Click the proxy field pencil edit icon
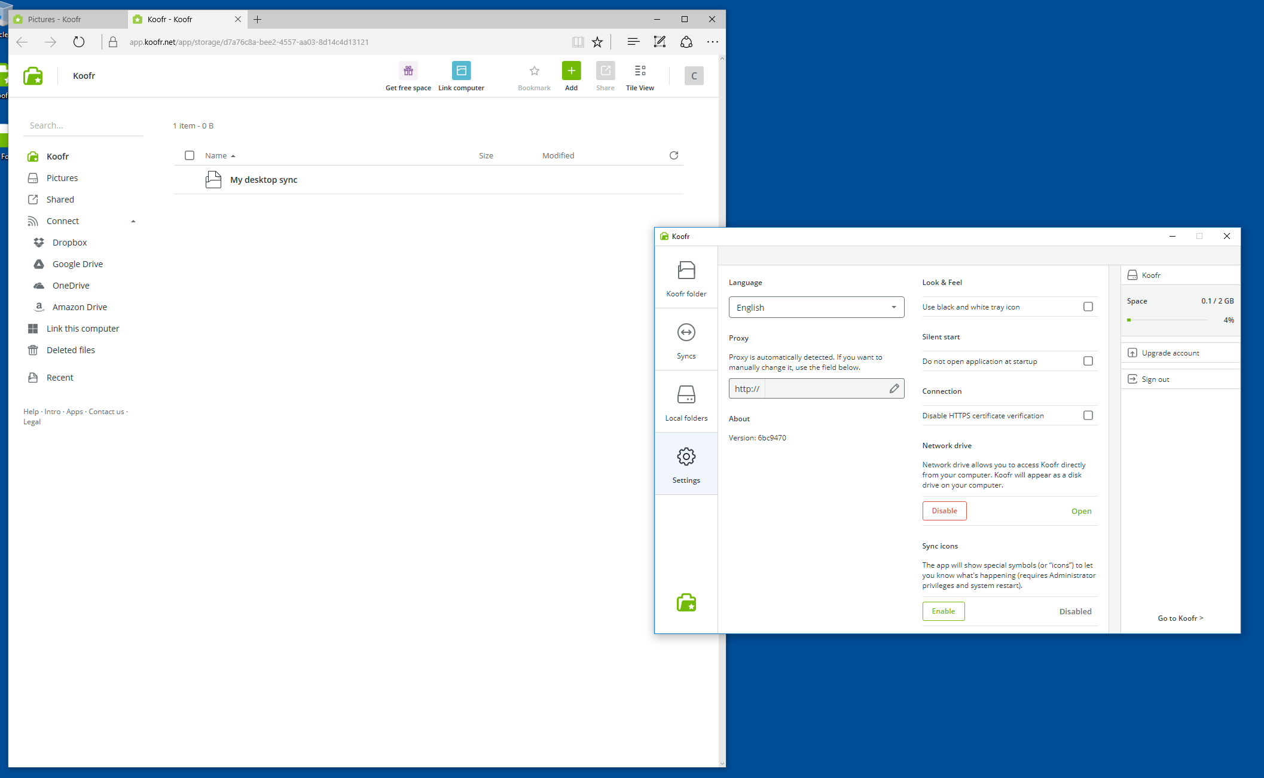Viewport: 1264px width, 778px height. 894,388
